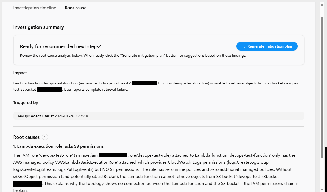The height and width of the screenshot is (192, 327).
Task: Select the Root cause tab
Action: [75, 8]
